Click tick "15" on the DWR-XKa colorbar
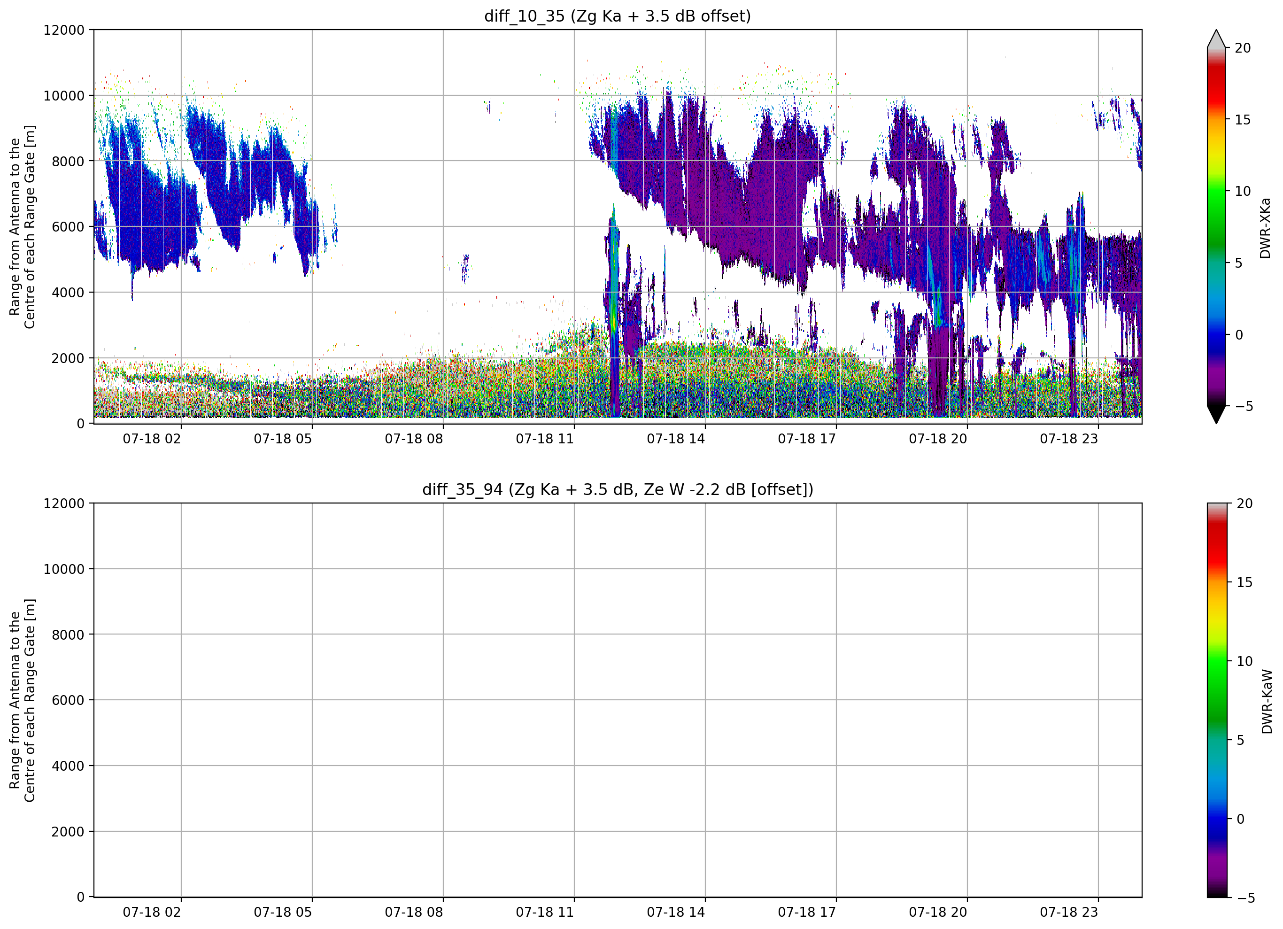 pos(1243,119)
